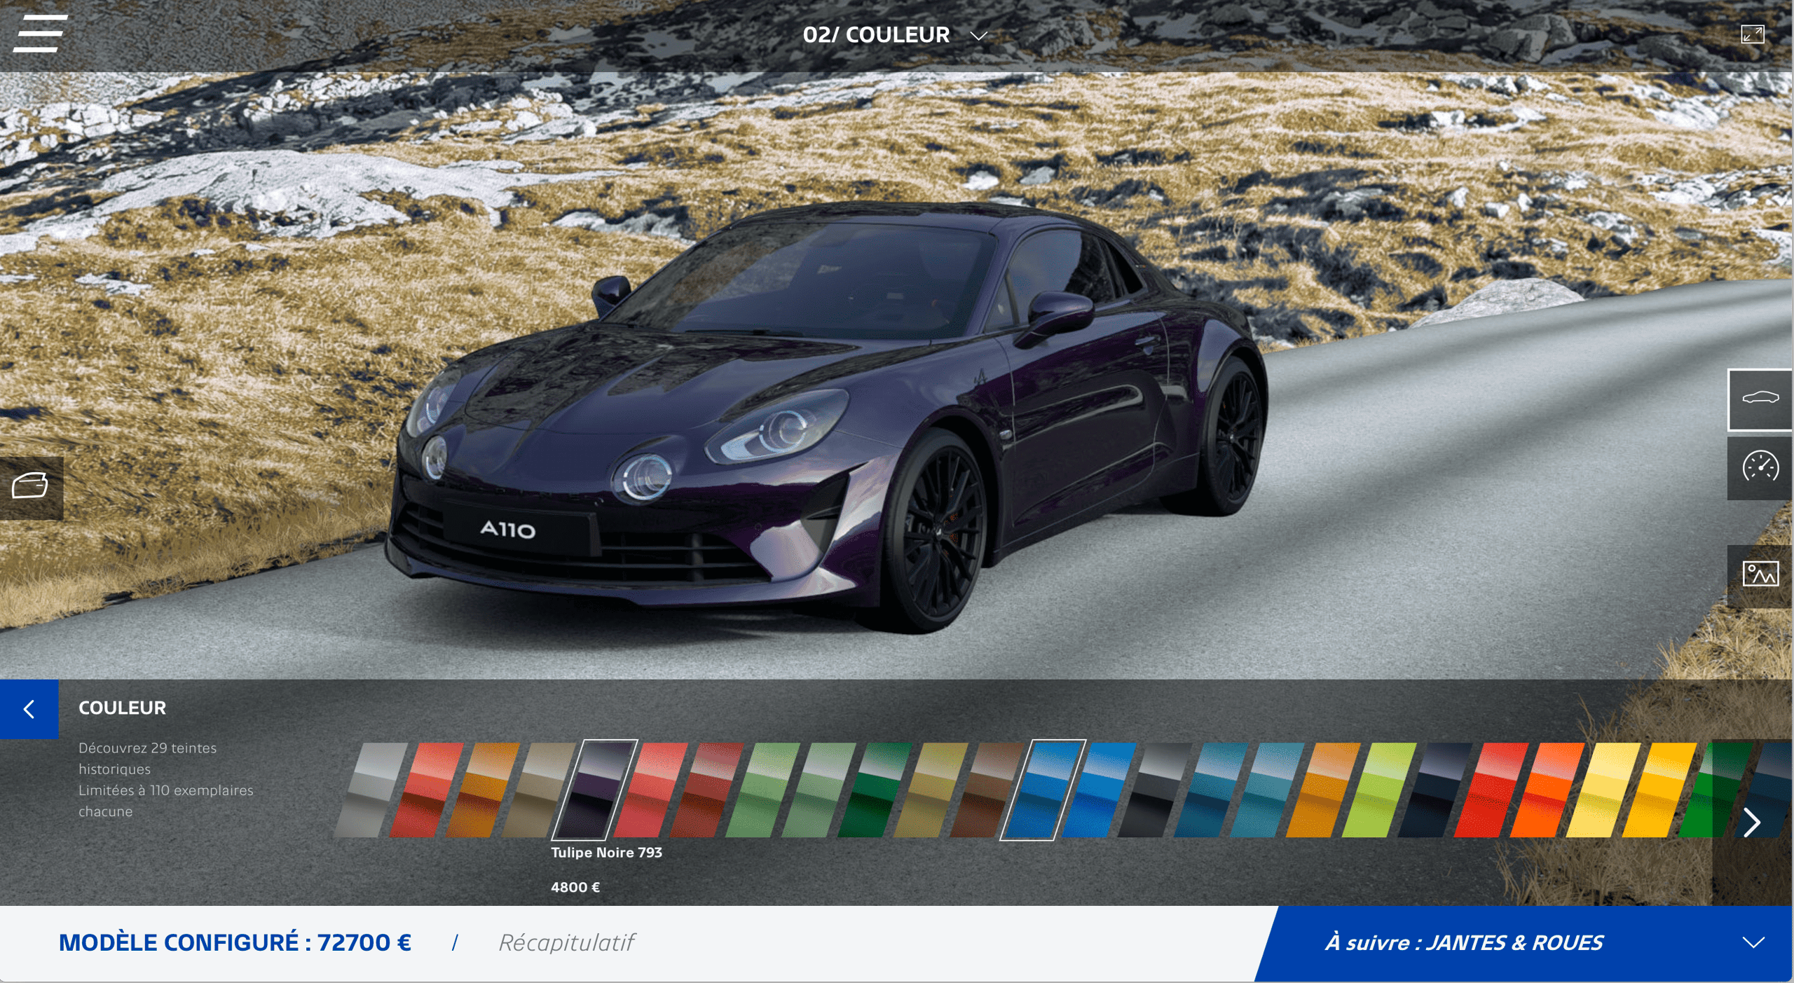The image size is (1794, 983).
Task: Choose the bright red swatch after navy
Action: 1492,790
